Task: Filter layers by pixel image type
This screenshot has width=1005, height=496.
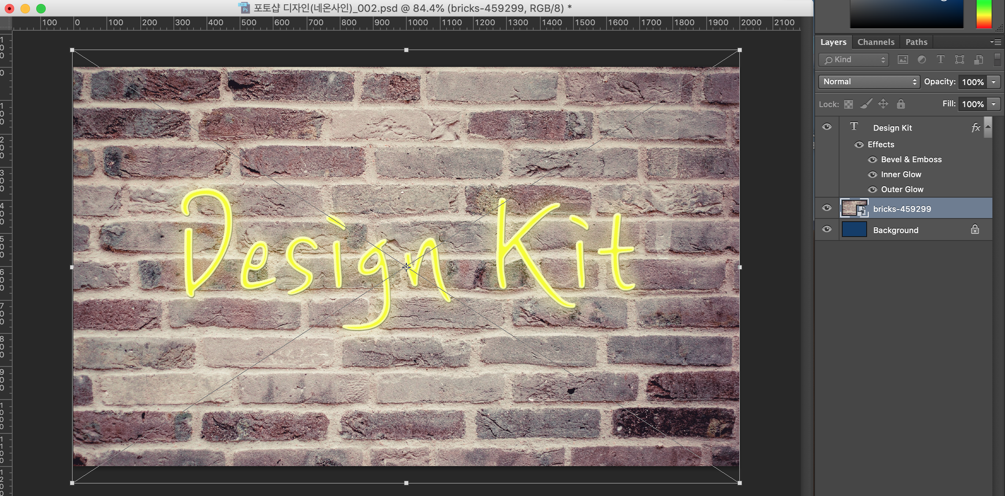Action: [903, 59]
